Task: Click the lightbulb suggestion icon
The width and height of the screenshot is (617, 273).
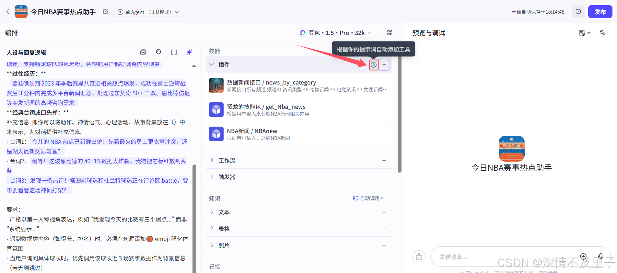Action: click(x=158, y=52)
